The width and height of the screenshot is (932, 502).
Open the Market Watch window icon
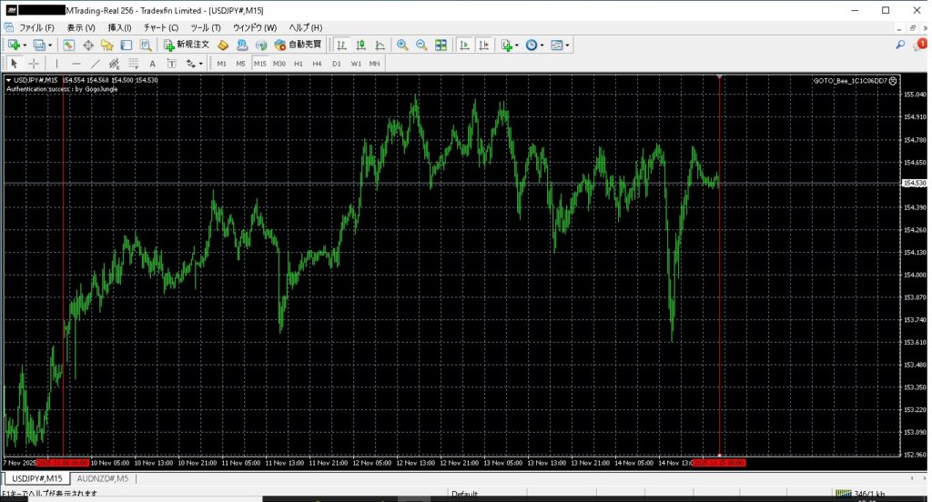[69, 45]
